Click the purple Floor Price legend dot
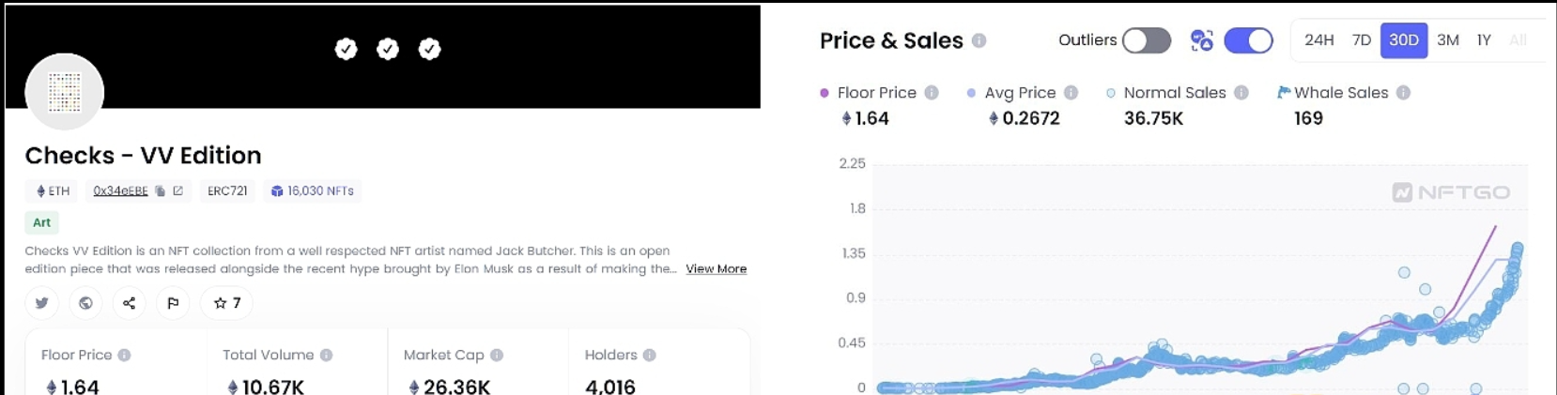The height and width of the screenshot is (395, 1557). pyautogui.click(x=825, y=93)
